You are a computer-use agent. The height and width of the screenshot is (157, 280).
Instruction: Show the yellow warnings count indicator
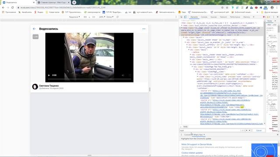point(268,17)
